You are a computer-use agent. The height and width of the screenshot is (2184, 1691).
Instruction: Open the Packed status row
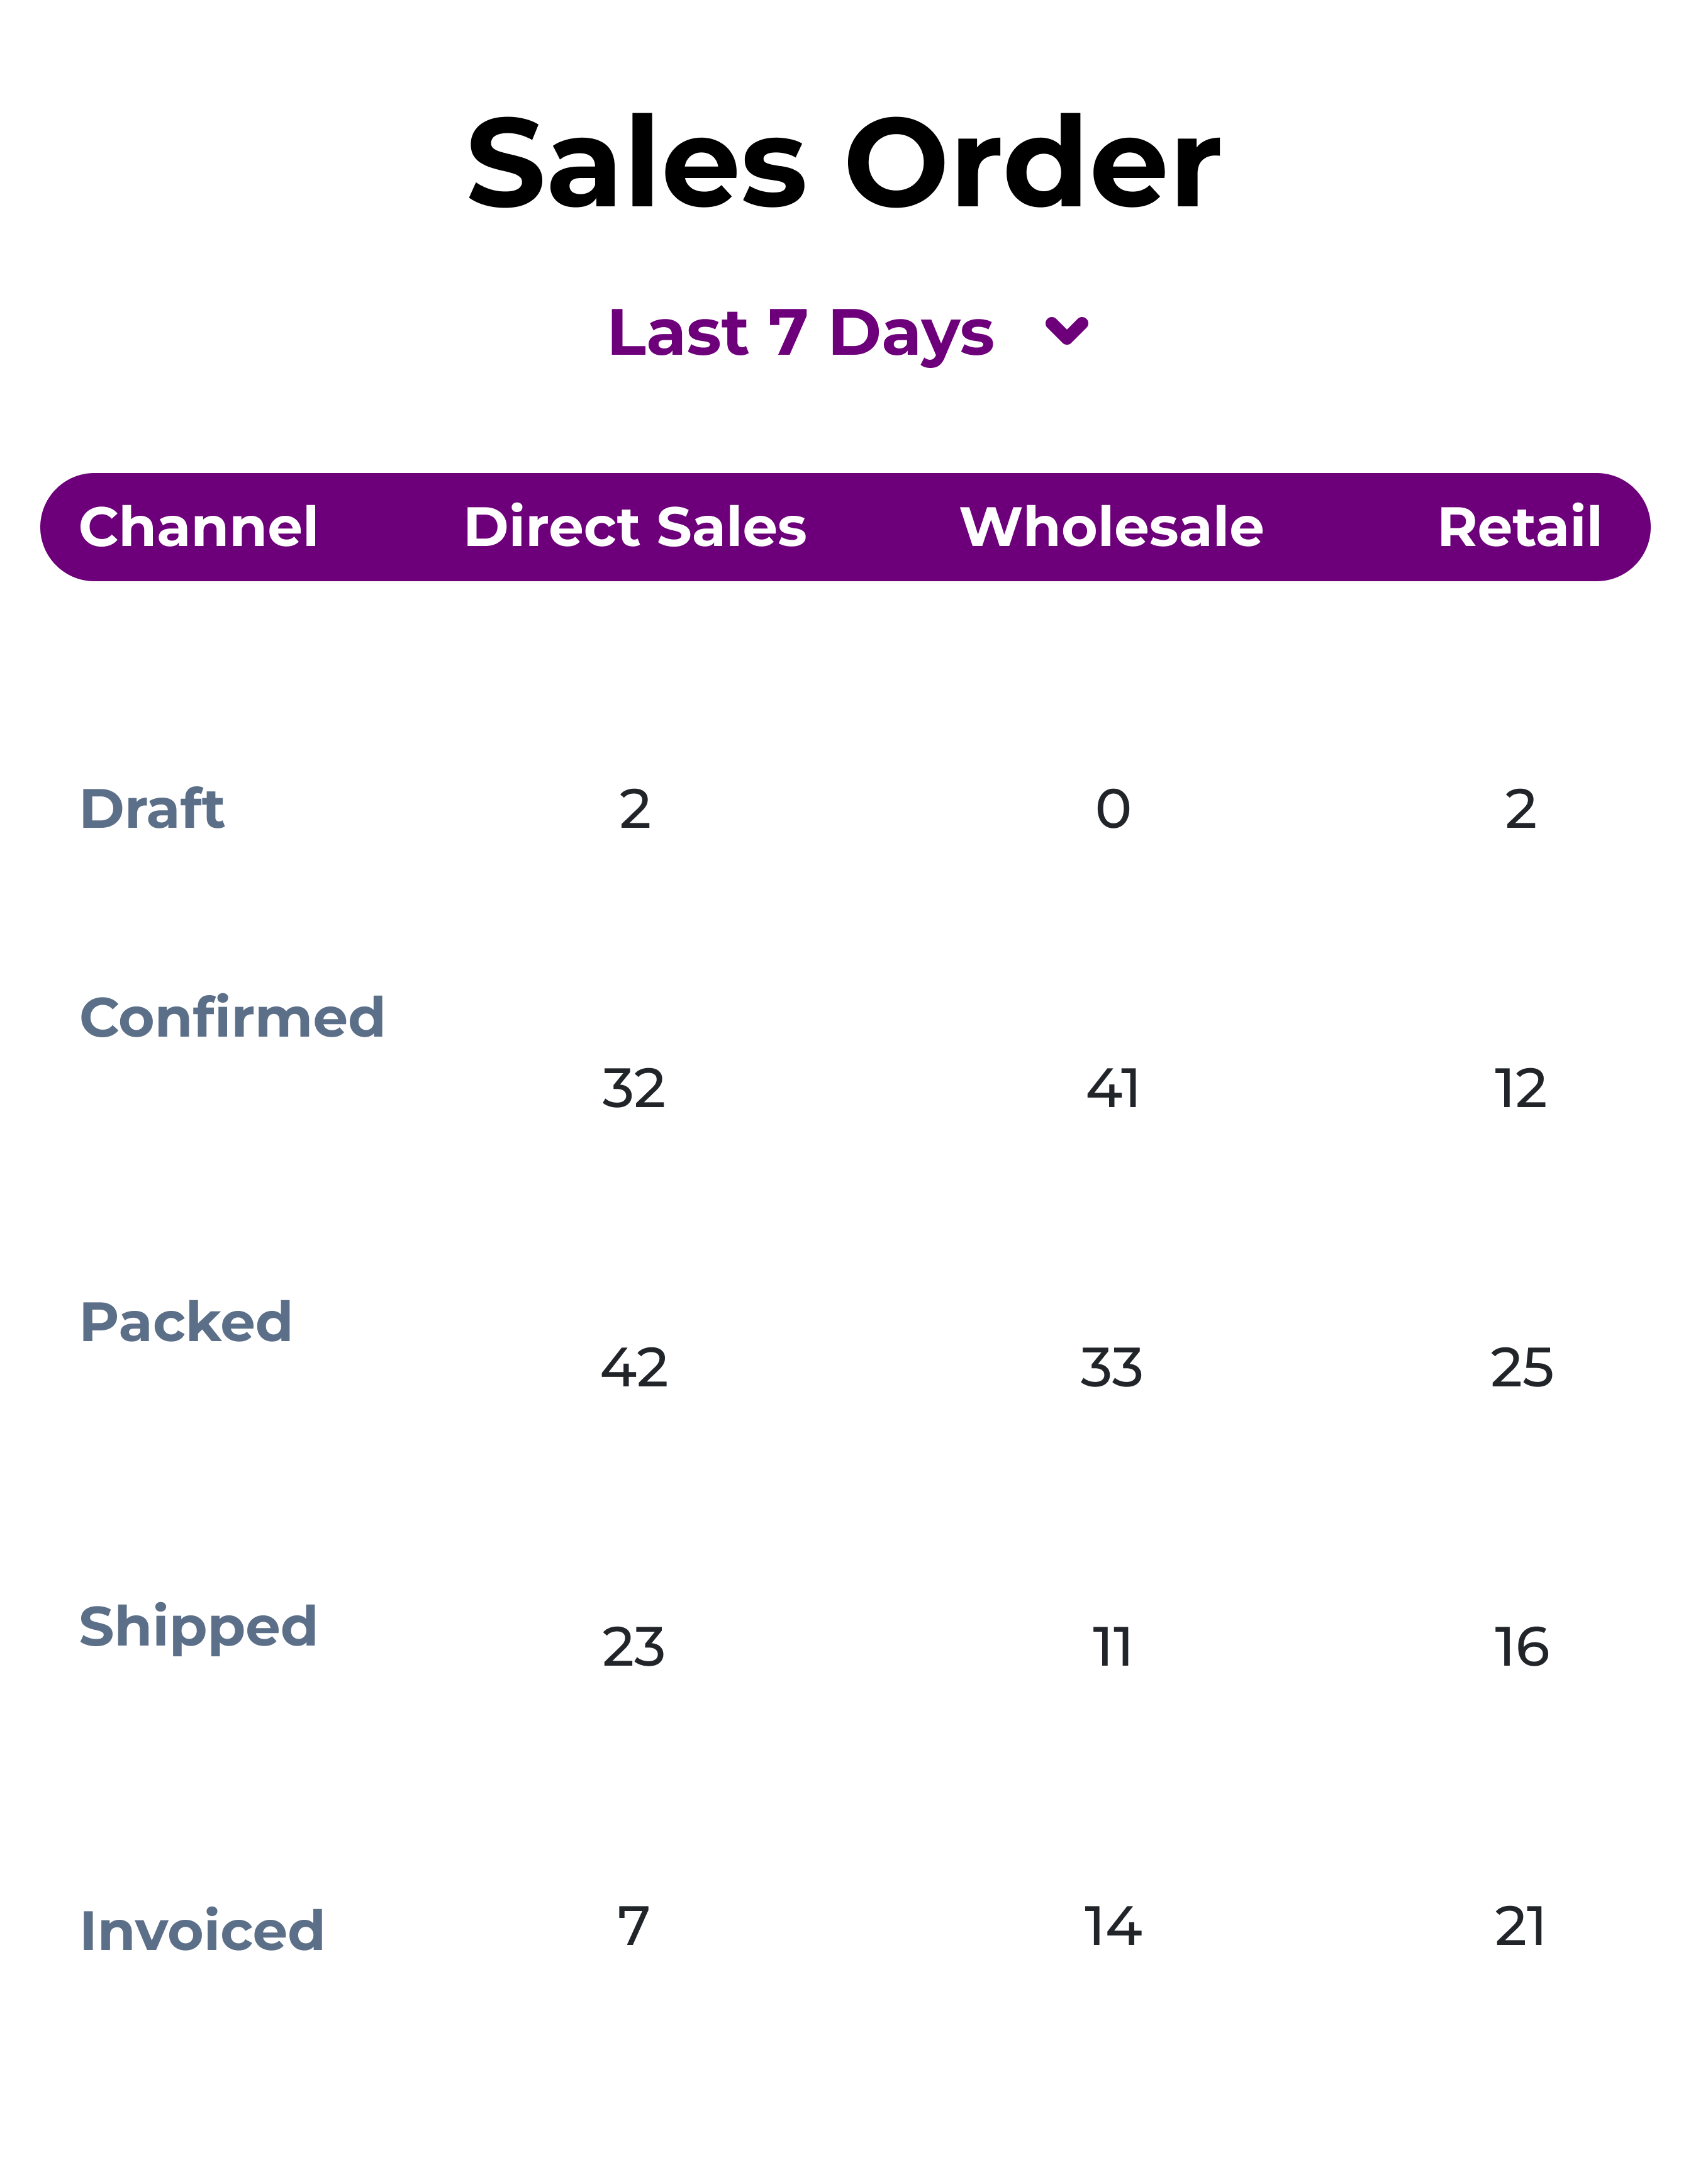coord(186,1322)
